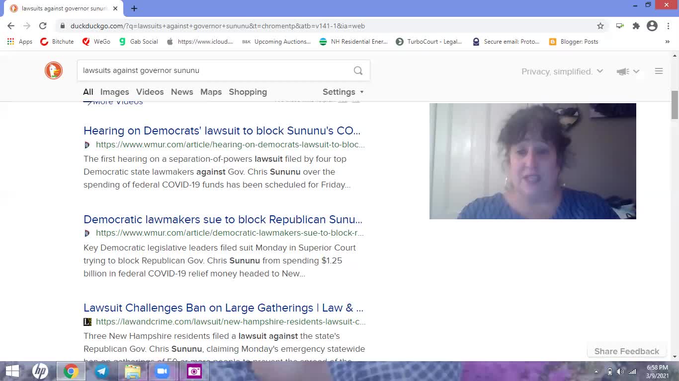The width and height of the screenshot is (679, 381).
Task: Go back in browser history
Action: click(x=11, y=26)
